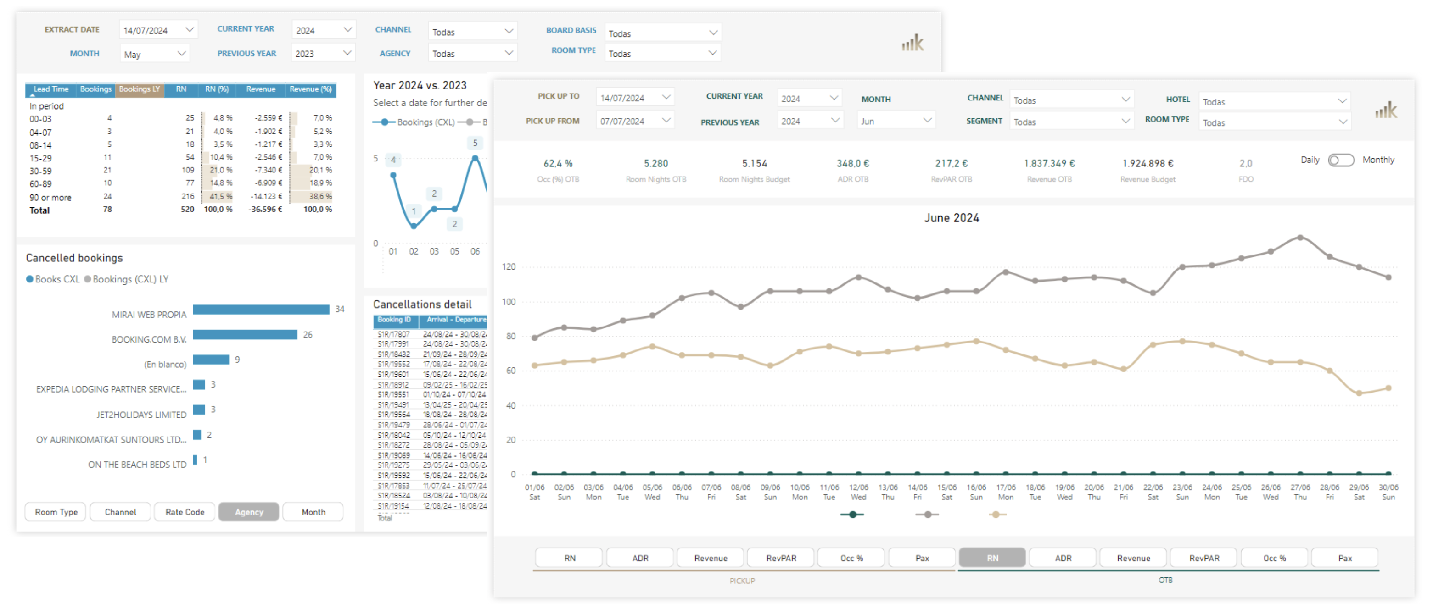The width and height of the screenshot is (1433, 609).
Task: Toggle the Daily/Monthly switch
Action: (1341, 160)
